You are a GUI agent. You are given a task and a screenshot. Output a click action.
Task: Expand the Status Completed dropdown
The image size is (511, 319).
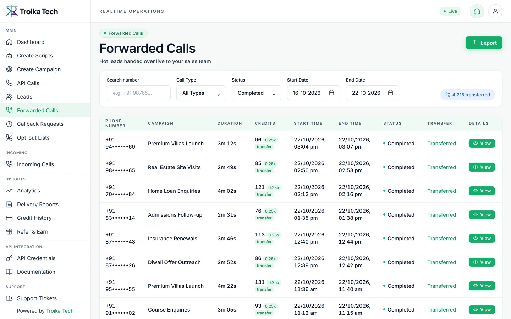257,93
